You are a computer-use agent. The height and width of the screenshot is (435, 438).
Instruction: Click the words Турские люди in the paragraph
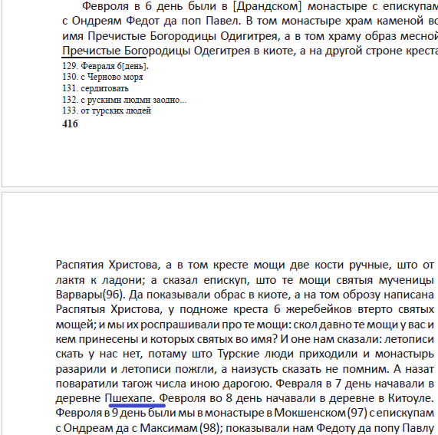[255, 354]
